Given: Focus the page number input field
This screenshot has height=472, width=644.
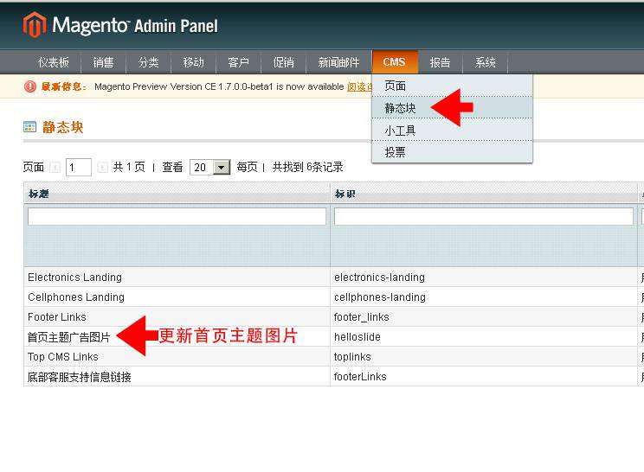Looking at the screenshot, I should pyautogui.click(x=79, y=168).
